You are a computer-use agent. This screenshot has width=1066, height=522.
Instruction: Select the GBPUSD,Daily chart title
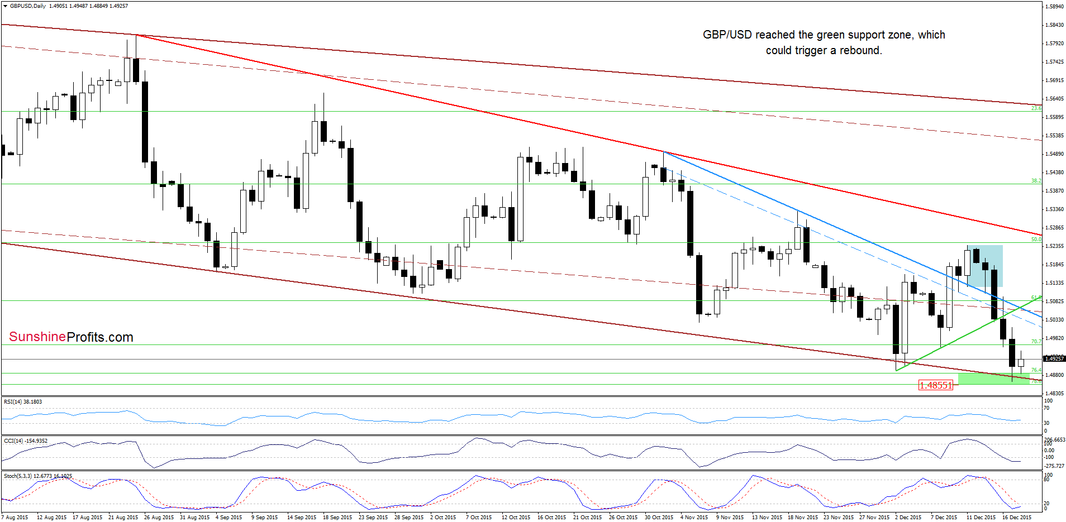pyautogui.click(x=28, y=6)
